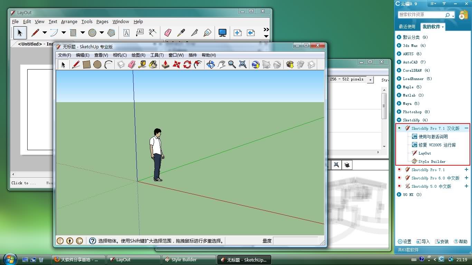Launch LayOut from the software list
Screen dimensions: 472x265
[x=425, y=153]
